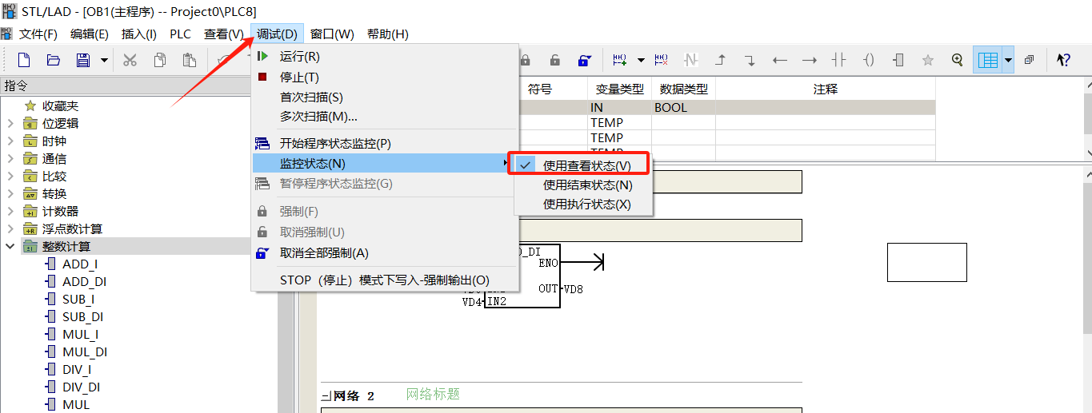
Task: Expand the 比较 tree node
Action: click(10, 177)
